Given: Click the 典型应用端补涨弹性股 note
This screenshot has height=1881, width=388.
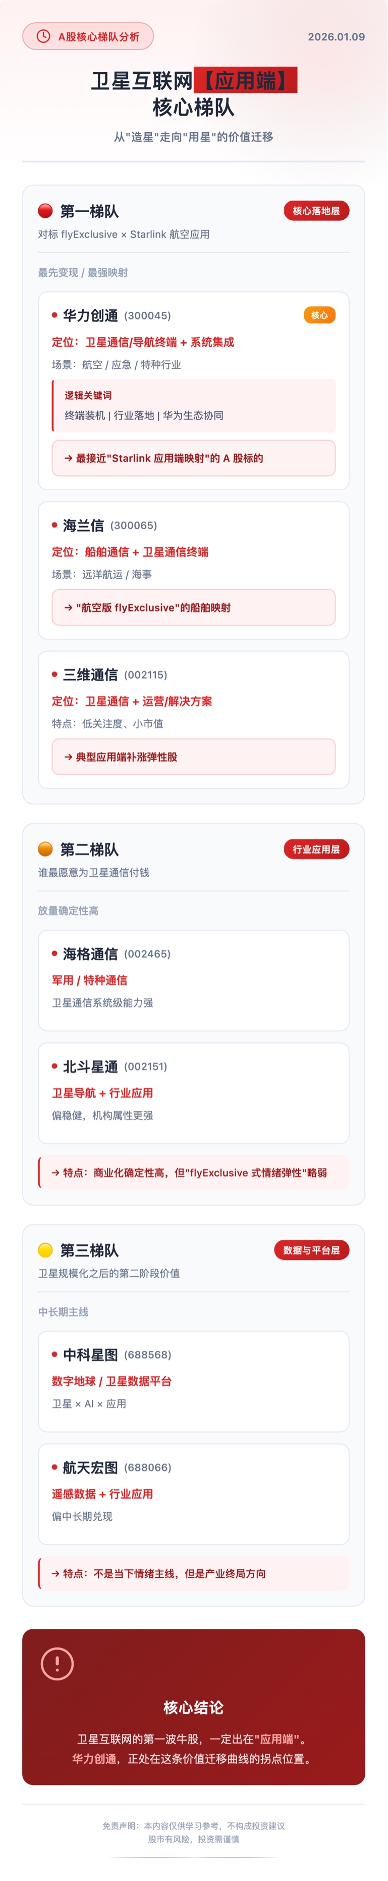Looking at the screenshot, I should (193, 757).
